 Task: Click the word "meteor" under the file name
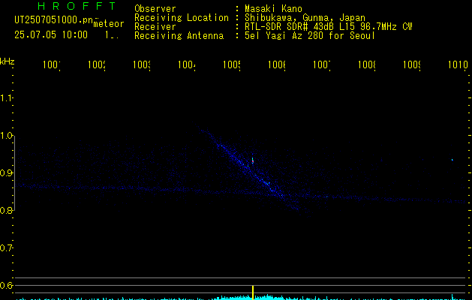(x=109, y=24)
